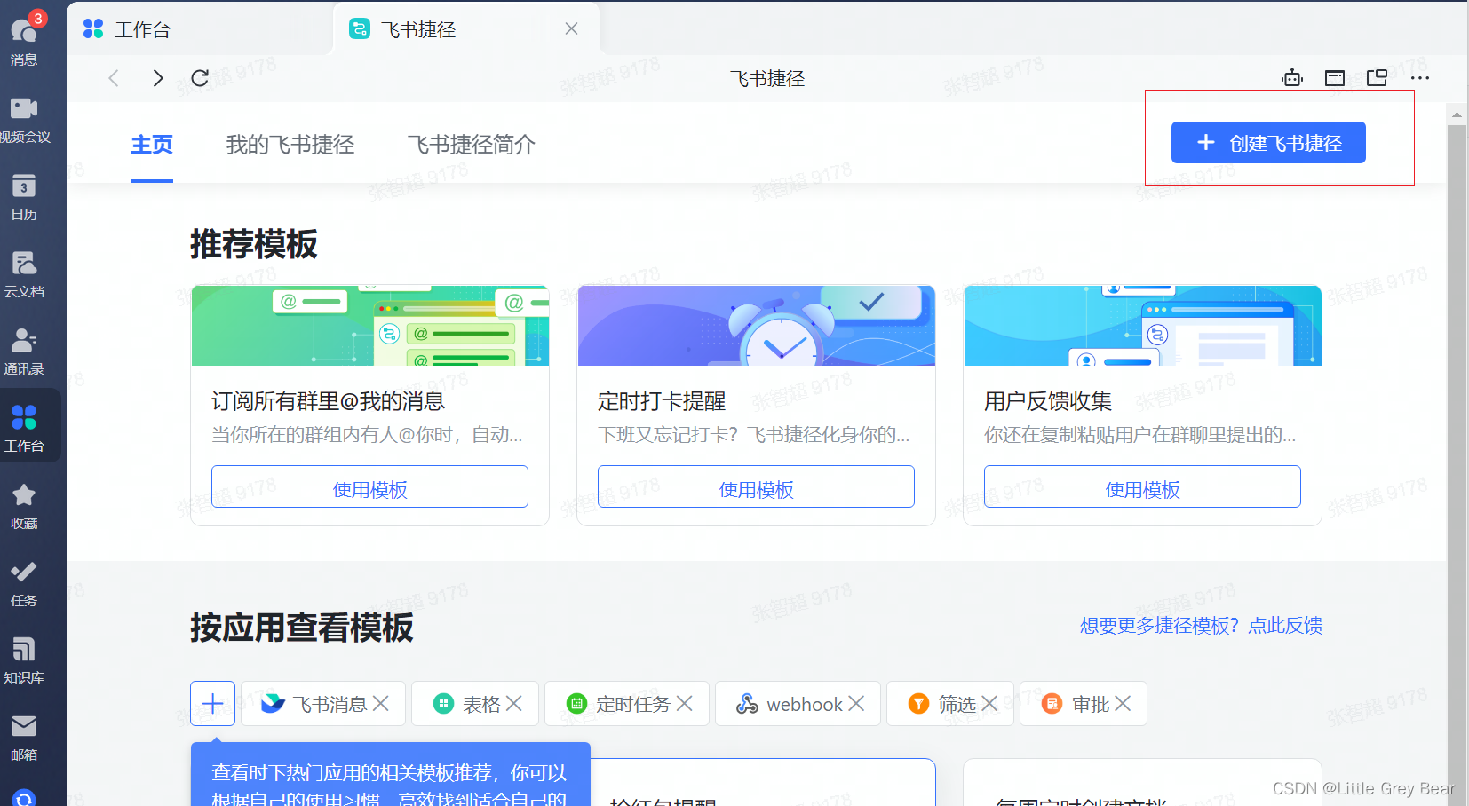The image size is (1469, 806).
Task: Use template for 订阅所有群里@我的消息
Action: coord(369,486)
